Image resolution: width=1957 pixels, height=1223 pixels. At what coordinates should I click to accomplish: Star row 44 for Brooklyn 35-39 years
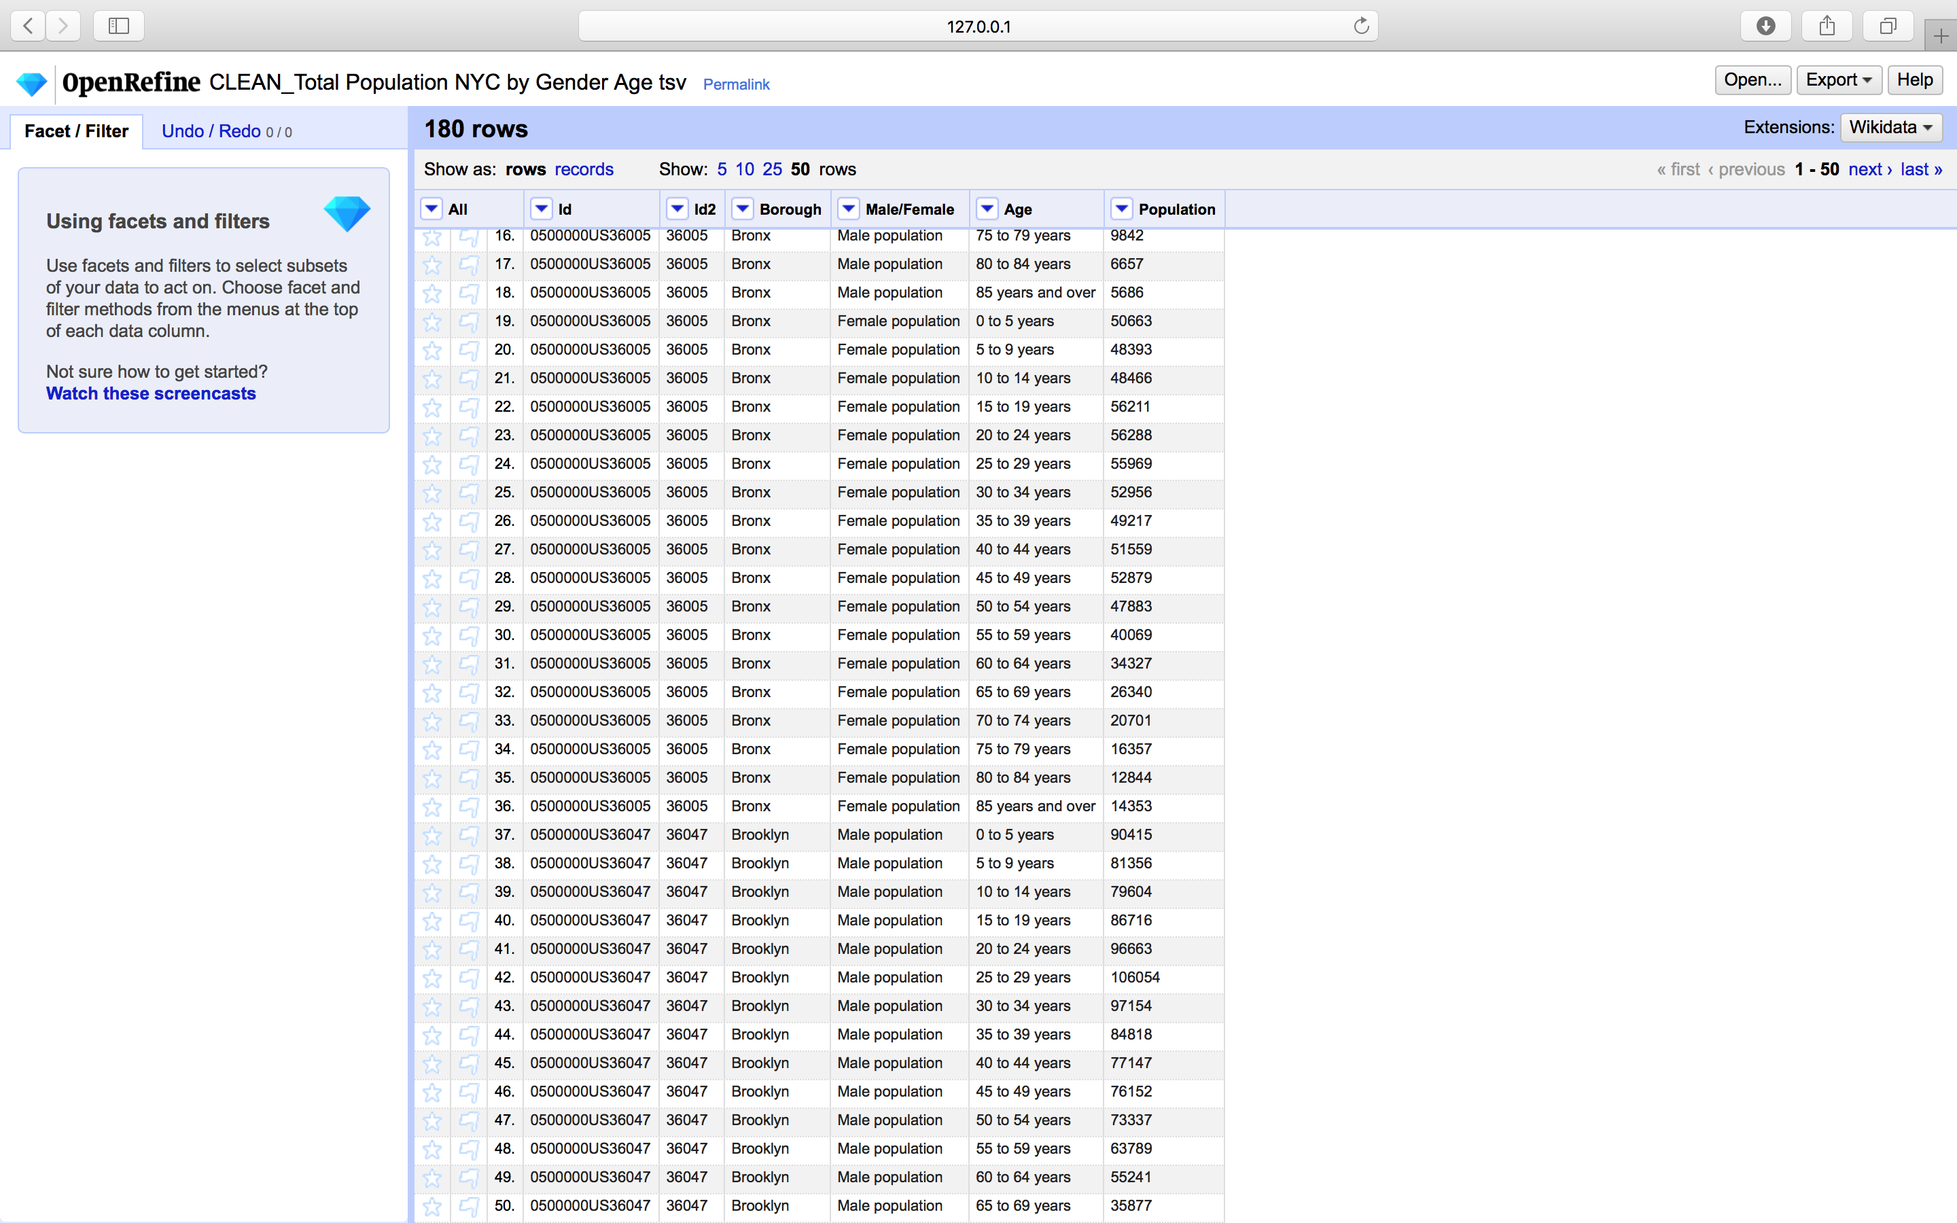pos(433,1035)
